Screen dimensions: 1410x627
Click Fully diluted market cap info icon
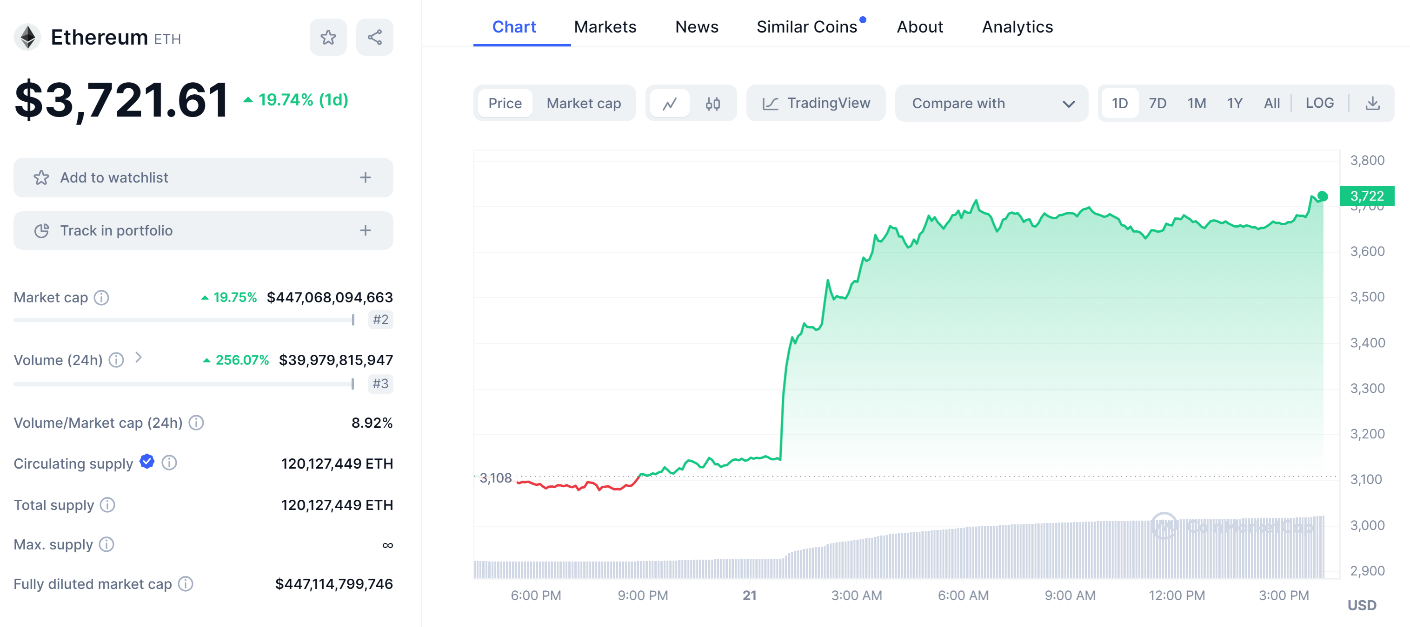point(186,584)
